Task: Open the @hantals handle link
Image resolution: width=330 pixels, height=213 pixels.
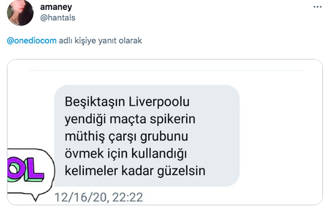Action: 58,18
